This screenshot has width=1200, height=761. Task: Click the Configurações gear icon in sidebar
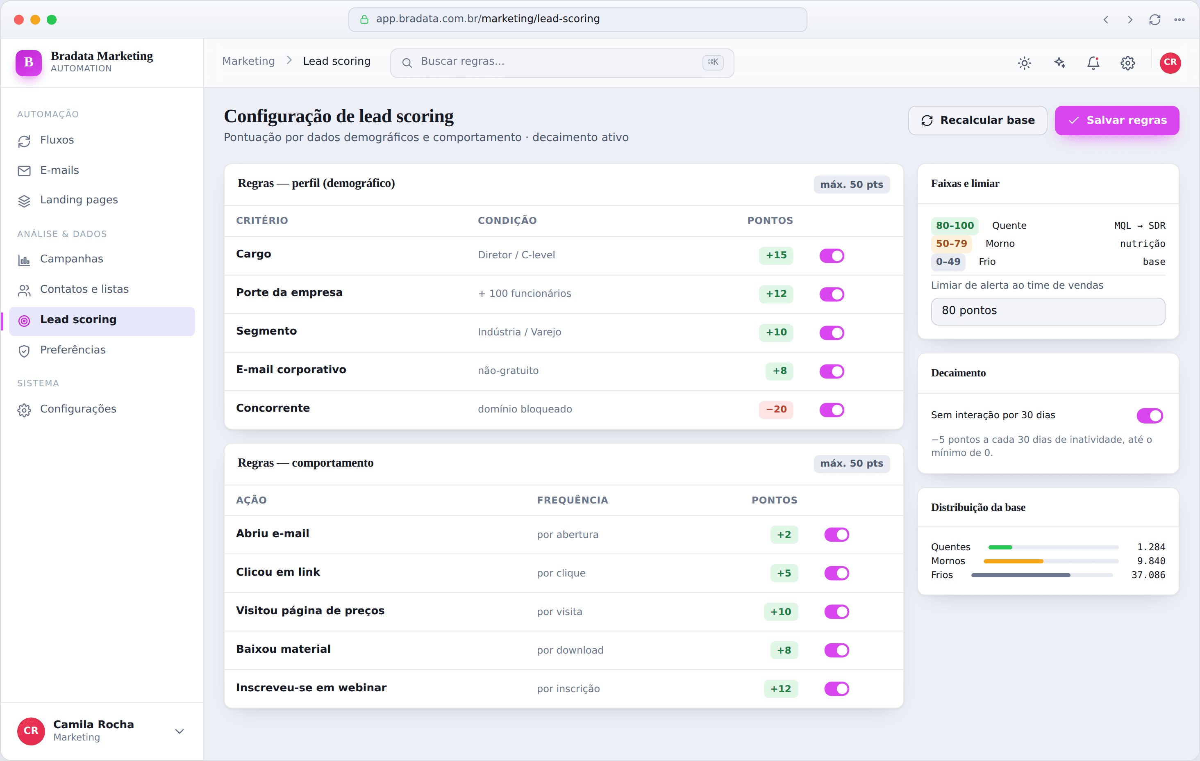tap(24, 410)
